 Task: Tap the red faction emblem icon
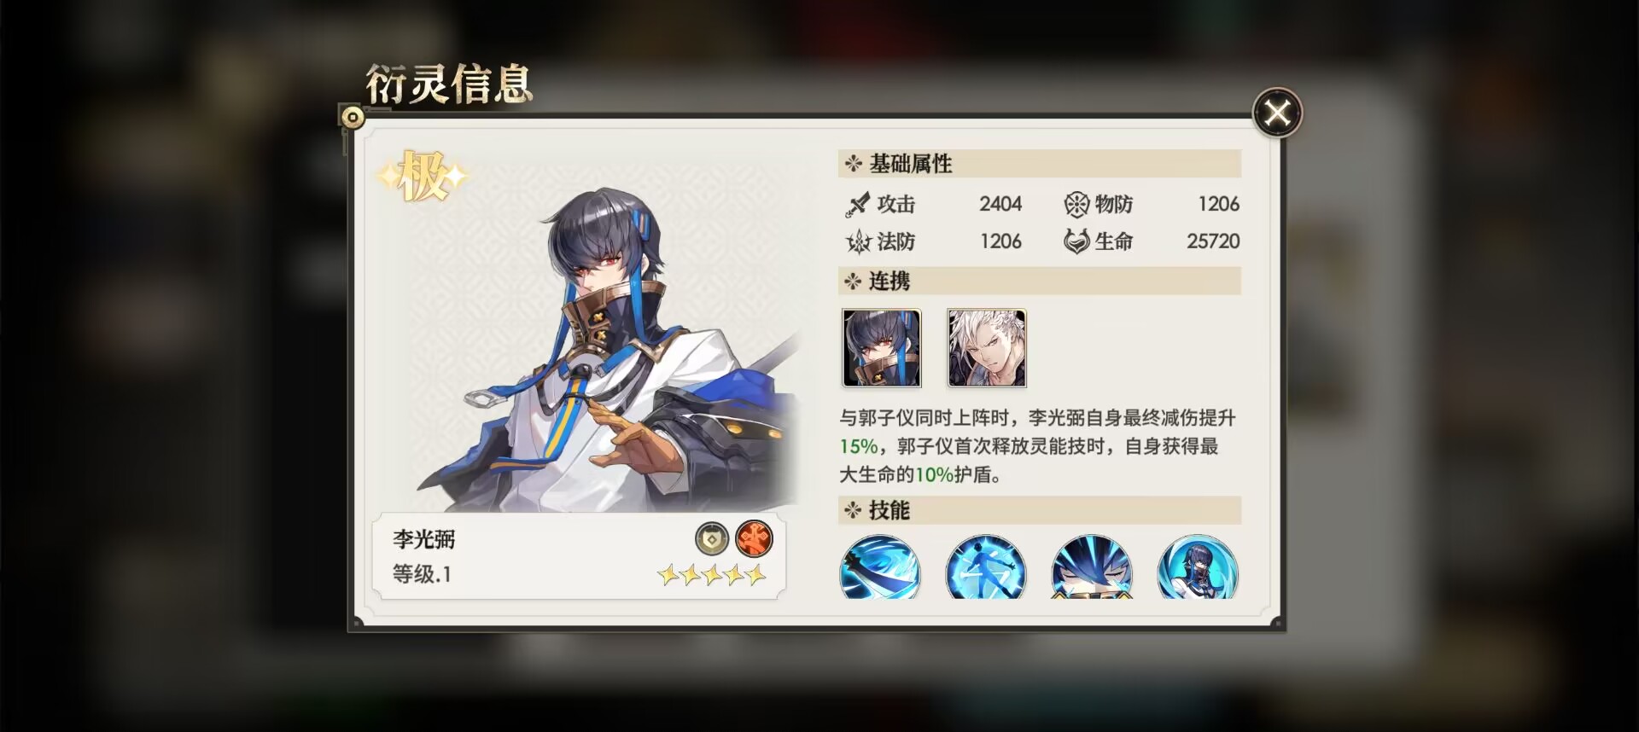(754, 539)
